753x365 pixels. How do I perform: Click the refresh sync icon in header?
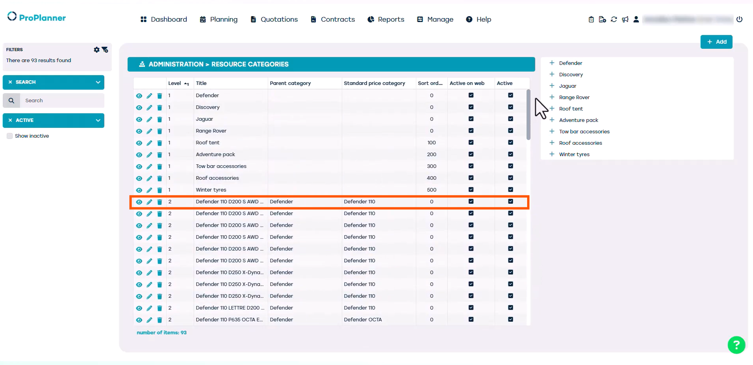tap(614, 19)
